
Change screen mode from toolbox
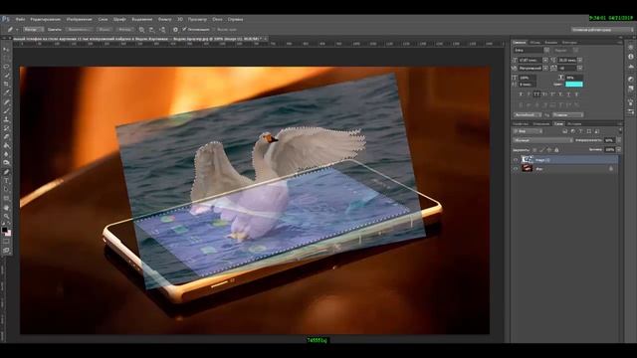pos(6,250)
